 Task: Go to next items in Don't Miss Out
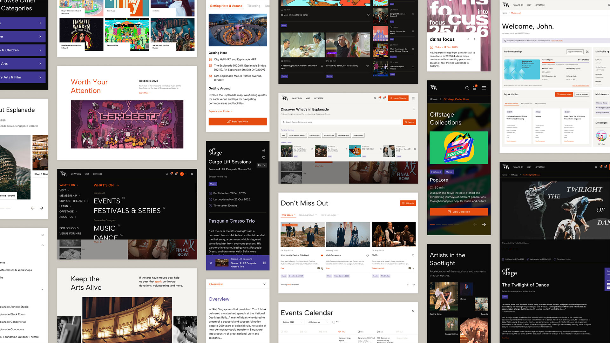tap(414, 285)
